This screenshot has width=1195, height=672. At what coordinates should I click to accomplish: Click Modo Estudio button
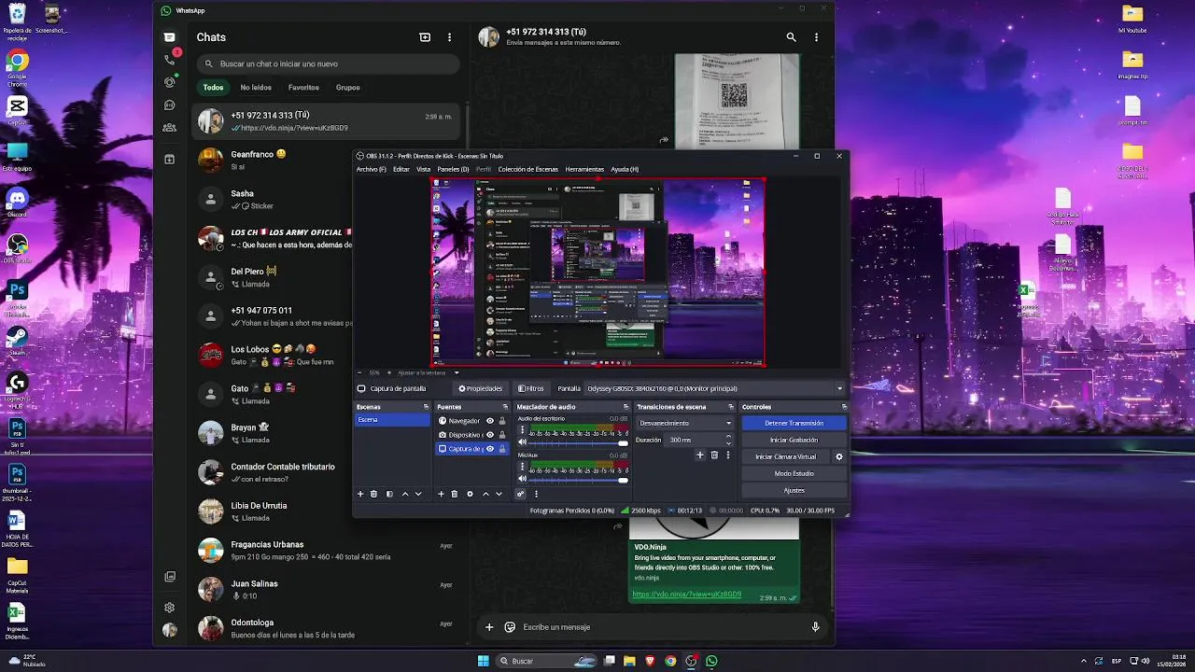click(794, 473)
